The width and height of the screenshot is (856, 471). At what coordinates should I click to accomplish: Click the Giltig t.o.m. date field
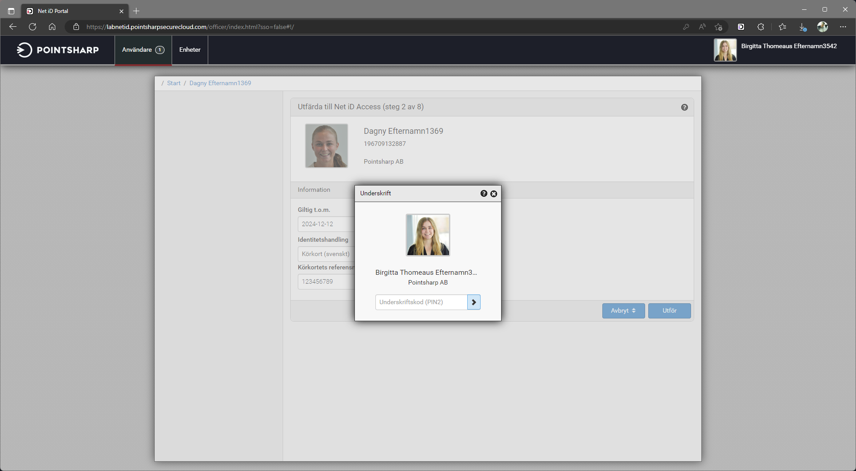pos(326,224)
